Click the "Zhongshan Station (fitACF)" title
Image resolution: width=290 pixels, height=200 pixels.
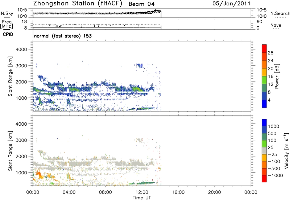(78, 4)
